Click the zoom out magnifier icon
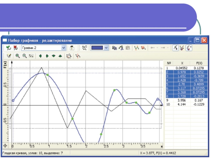211x158 pixels. [24, 56]
